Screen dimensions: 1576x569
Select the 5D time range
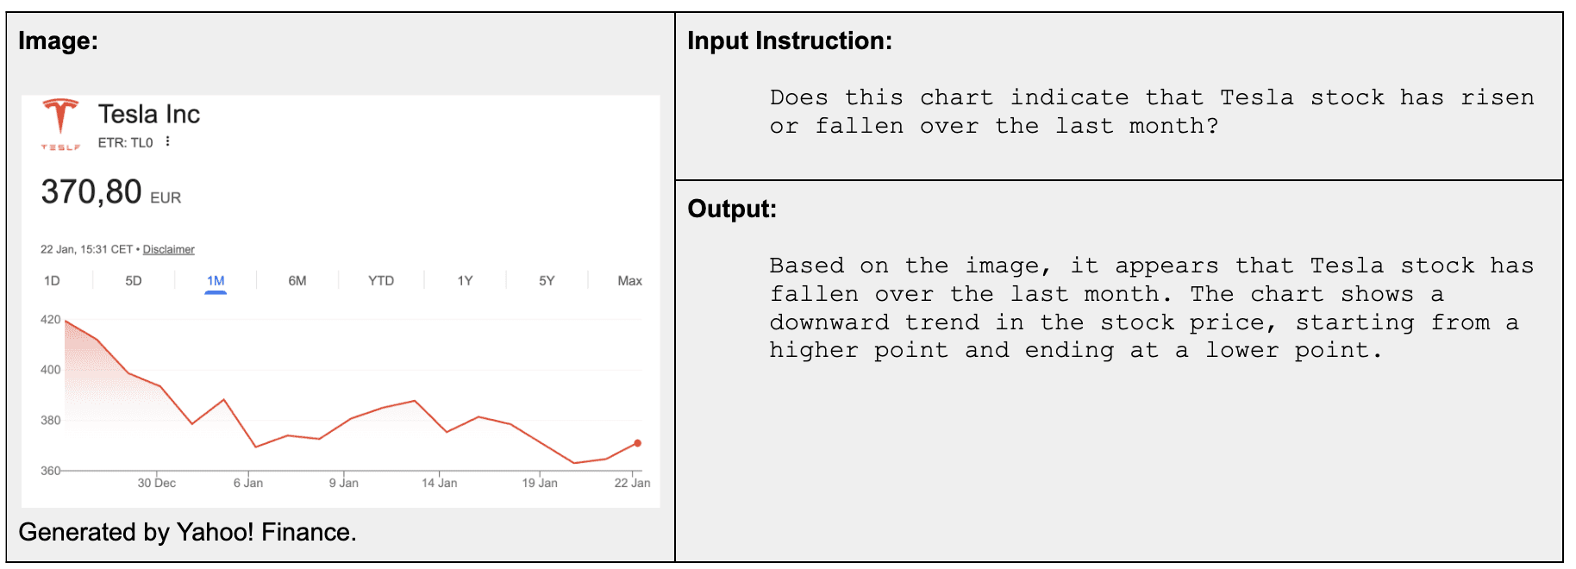(132, 280)
